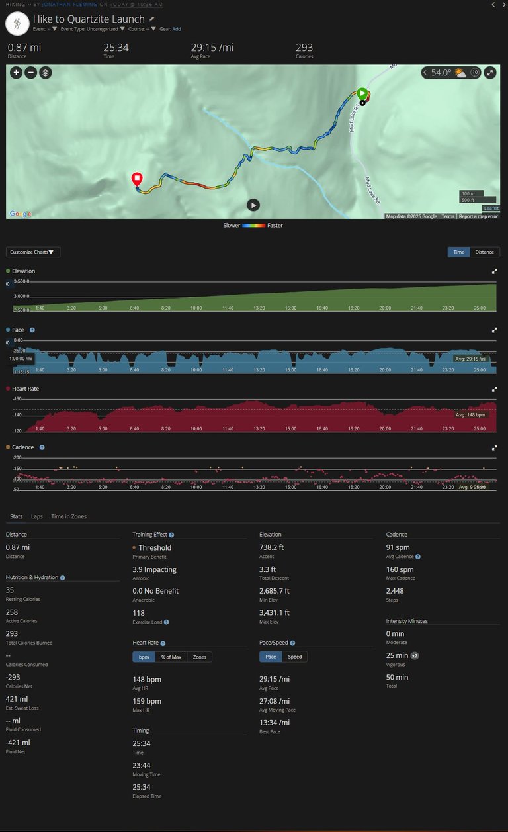
Task: Open the map layers selector
Action: pyautogui.click(x=45, y=73)
